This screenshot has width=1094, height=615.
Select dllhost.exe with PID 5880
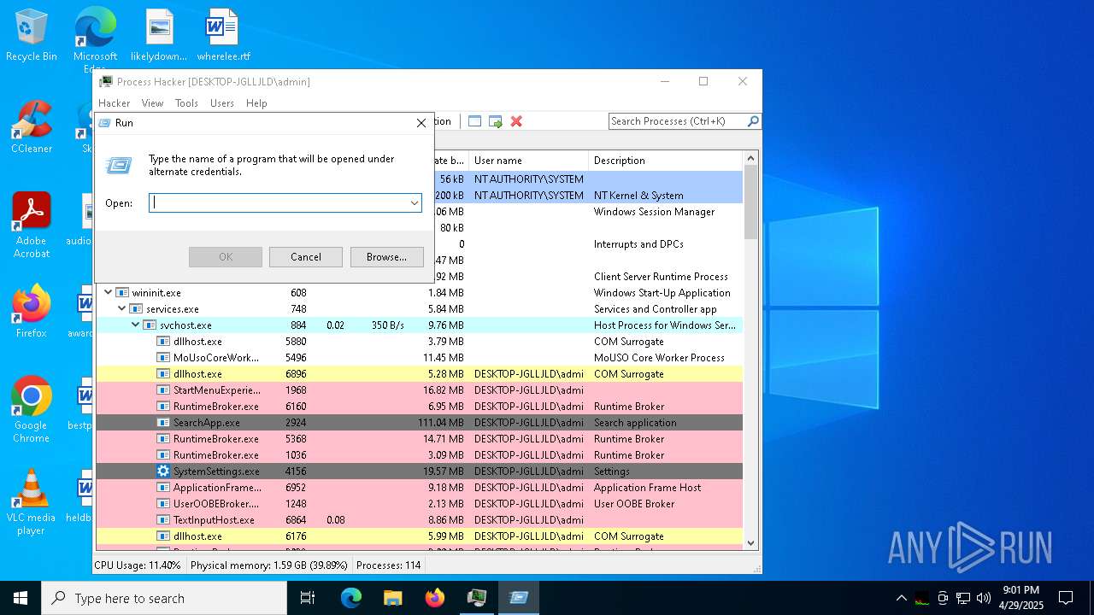click(419, 342)
